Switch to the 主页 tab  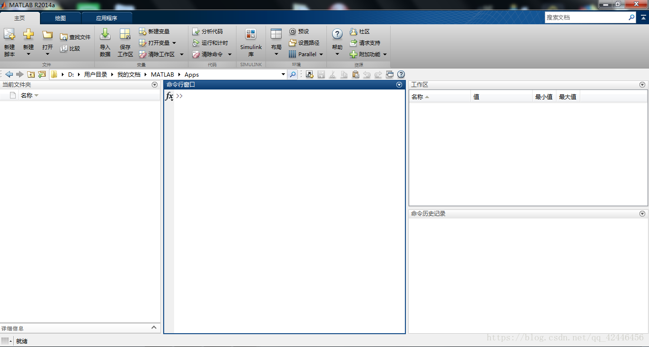20,18
